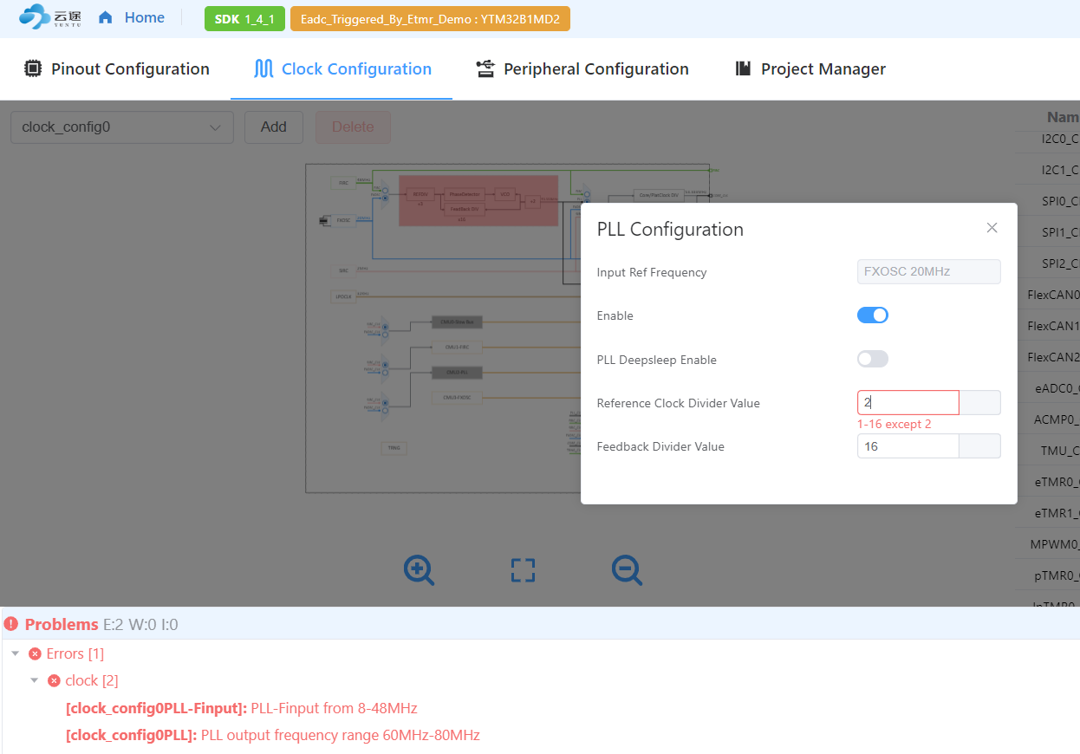Collapse the Errors [1] tree node
Image resolution: width=1080 pixels, height=754 pixels.
pos(16,653)
